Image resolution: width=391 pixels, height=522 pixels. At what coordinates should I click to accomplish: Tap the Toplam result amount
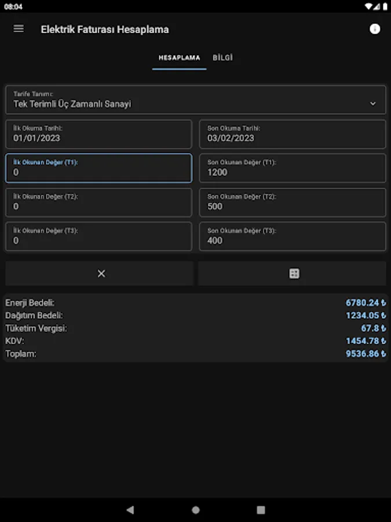[366, 353]
